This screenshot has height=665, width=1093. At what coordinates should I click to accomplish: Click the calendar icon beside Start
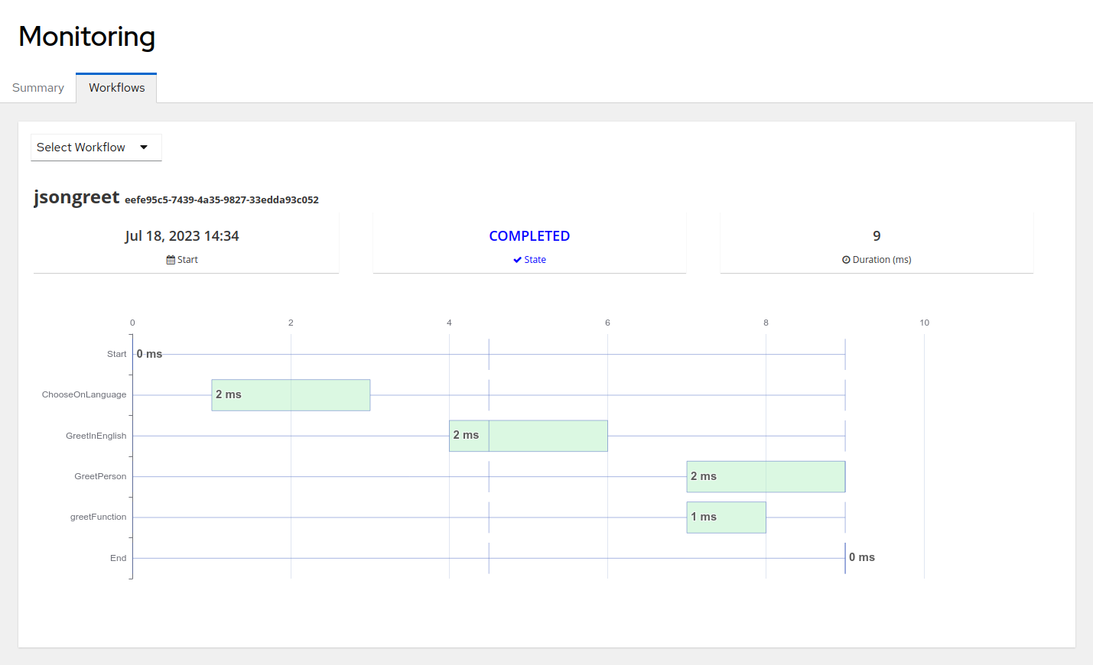point(170,259)
